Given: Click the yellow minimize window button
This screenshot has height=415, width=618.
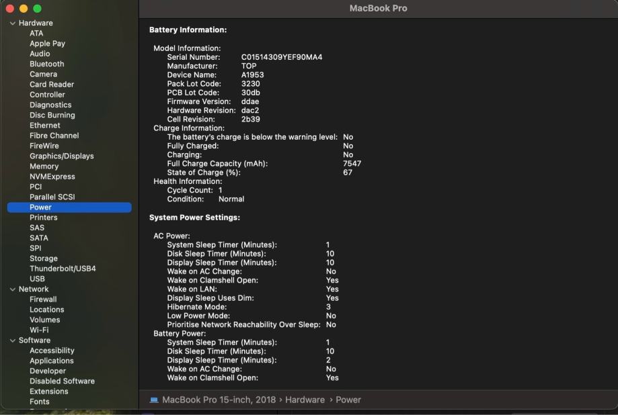Looking at the screenshot, I should click(24, 8).
